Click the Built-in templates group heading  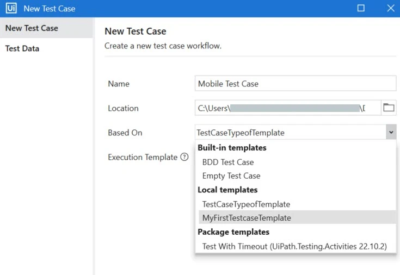pos(232,148)
